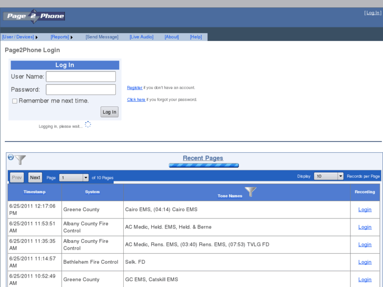Click 'Cairo EMS, (04:14) Cairo EMS' cell
Image resolution: width=383 pixels, height=287 pixels.
pos(237,210)
